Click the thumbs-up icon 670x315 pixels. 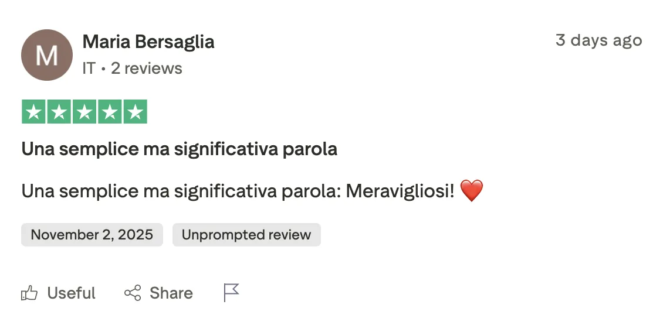pos(29,293)
